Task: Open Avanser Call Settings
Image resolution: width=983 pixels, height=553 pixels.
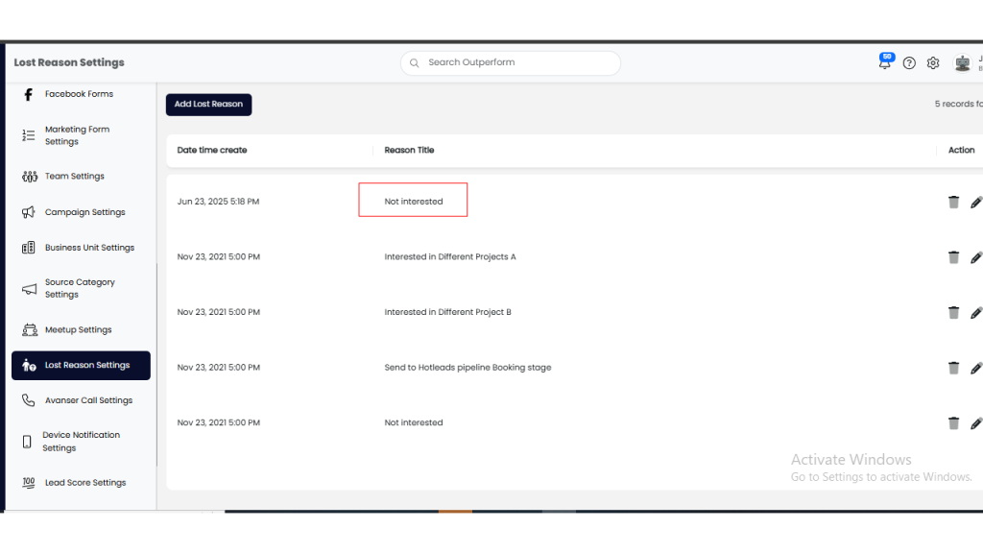Action: [88, 400]
